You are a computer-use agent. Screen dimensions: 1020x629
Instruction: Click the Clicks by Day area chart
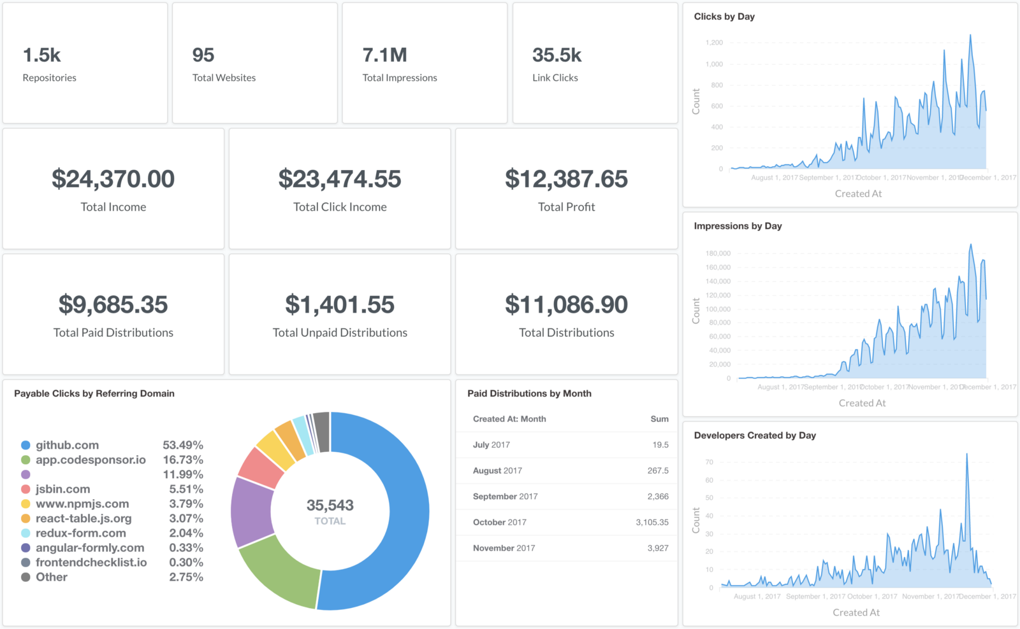858,102
